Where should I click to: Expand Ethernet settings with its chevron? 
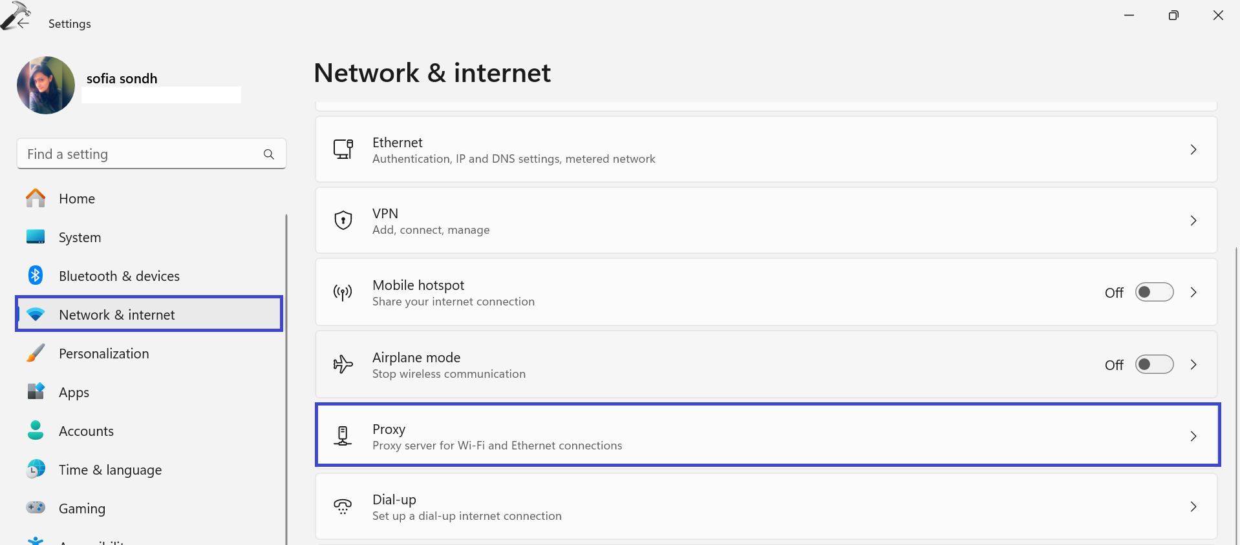click(1193, 150)
